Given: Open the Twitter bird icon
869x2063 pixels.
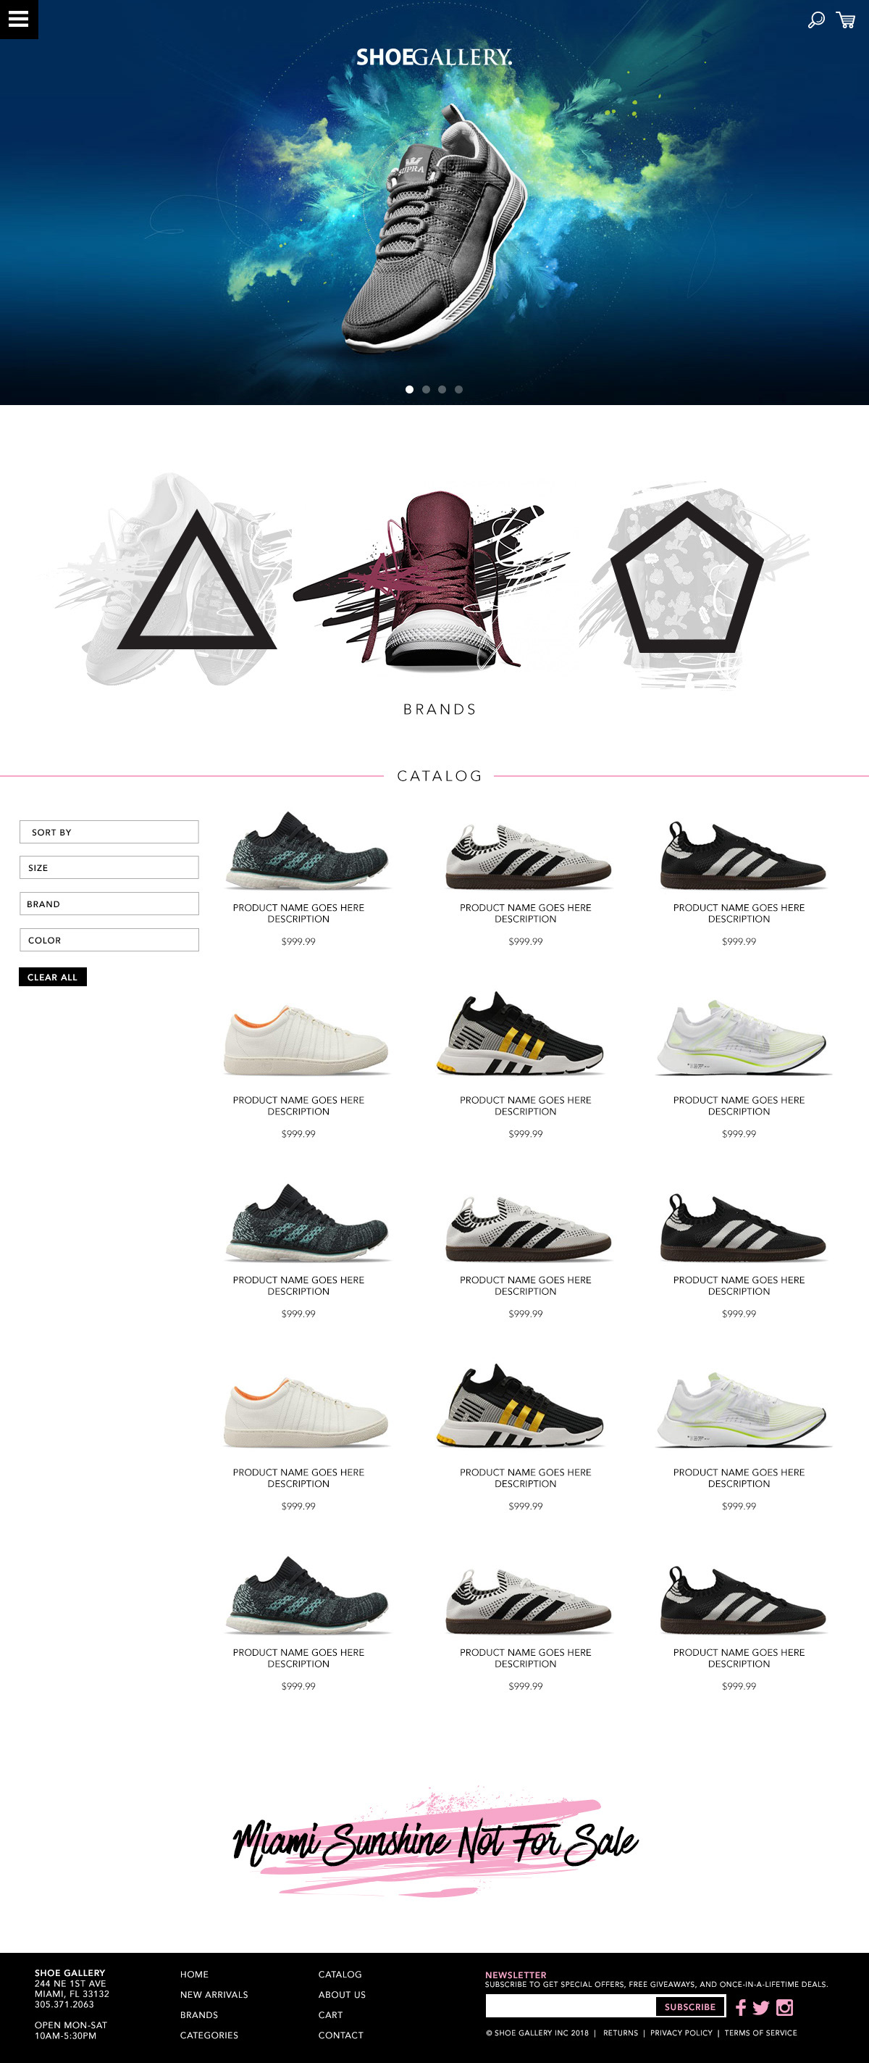Looking at the screenshot, I should point(761,2008).
